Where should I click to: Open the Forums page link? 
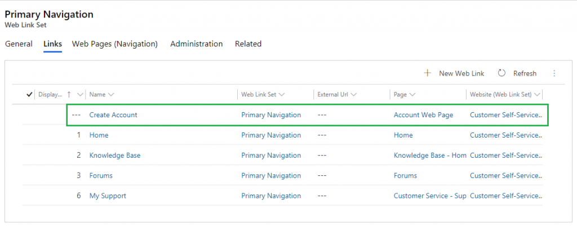coord(405,175)
